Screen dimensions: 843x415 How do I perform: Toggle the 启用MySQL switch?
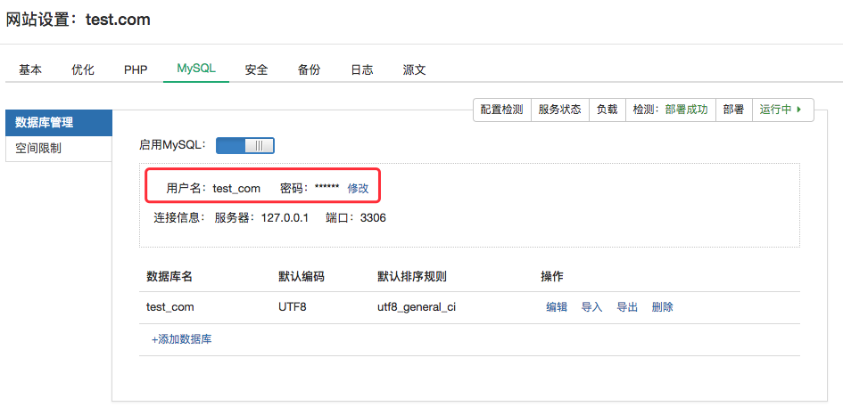[244, 145]
